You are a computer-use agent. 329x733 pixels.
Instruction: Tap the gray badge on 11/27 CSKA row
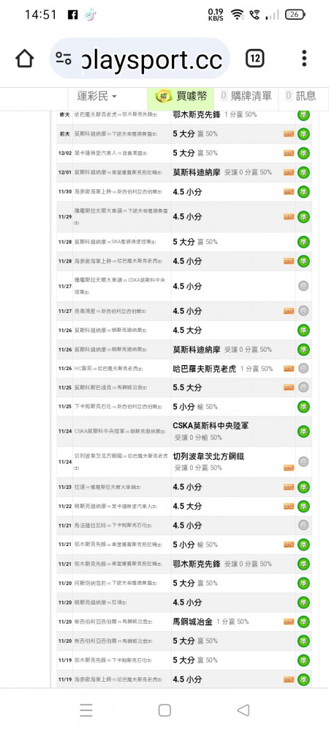tap(303, 286)
